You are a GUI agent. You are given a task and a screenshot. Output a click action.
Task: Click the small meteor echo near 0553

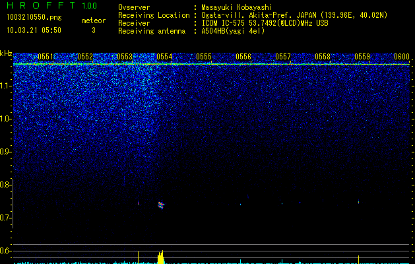[x=138, y=203]
